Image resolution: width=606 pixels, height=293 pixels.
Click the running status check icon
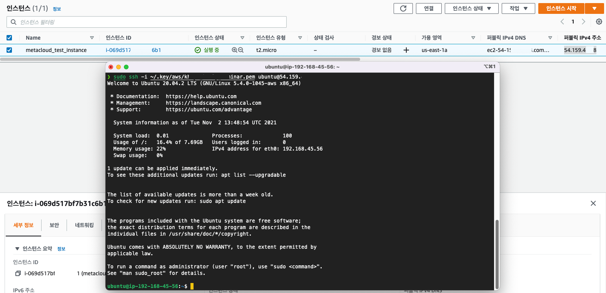coord(198,50)
